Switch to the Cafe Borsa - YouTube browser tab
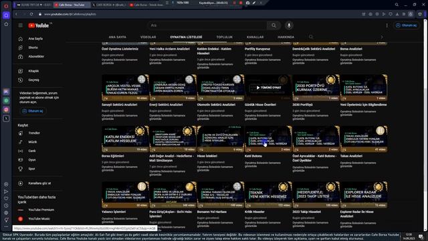The image size is (428, 241). click(x=72, y=5)
